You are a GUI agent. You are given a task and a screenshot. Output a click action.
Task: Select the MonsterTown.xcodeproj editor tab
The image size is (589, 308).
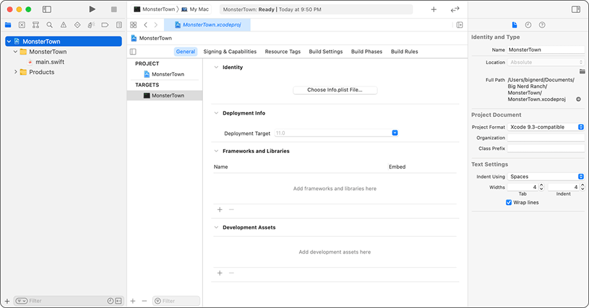(207, 25)
